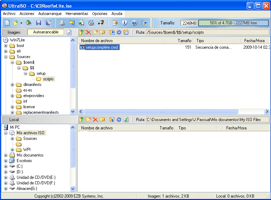Click folder view icon in image toolbar
The height and width of the screenshot is (200, 271).
pos(126,32)
